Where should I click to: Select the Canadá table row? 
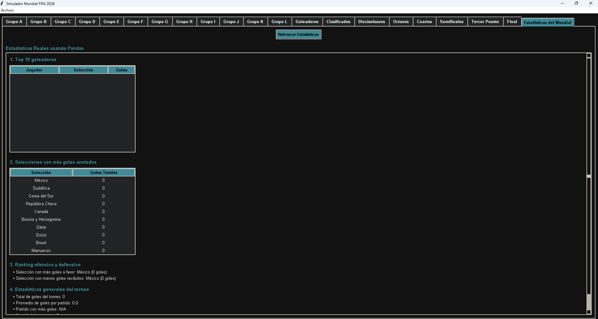pos(72,211)
